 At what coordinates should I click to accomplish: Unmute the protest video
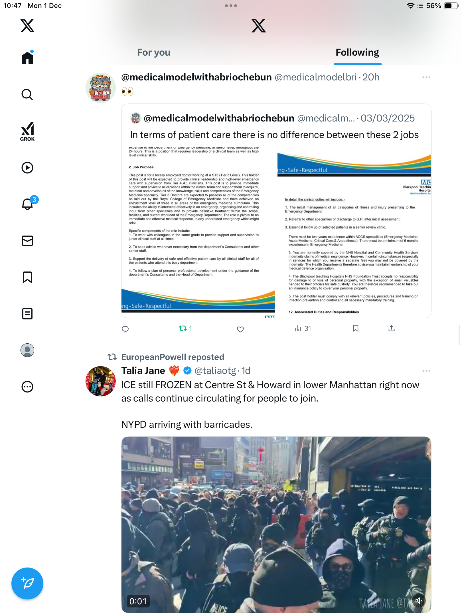tap(419, 601)
